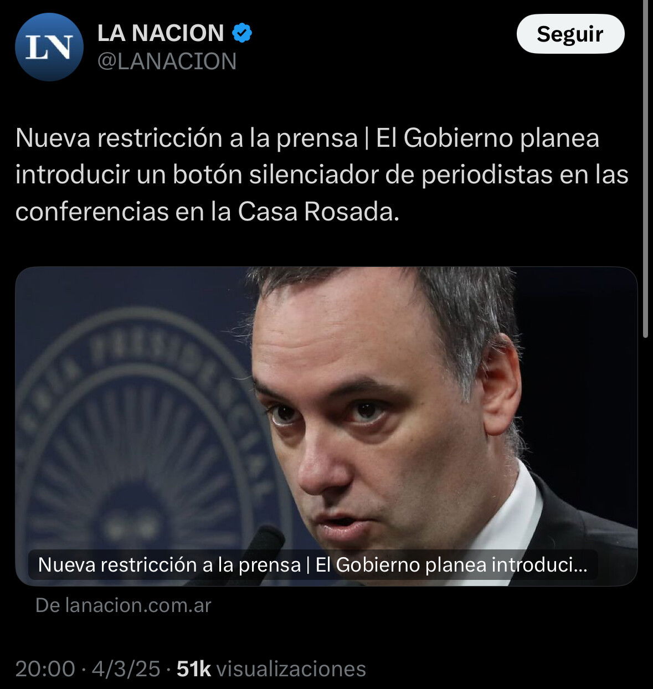Open the LA NACION display name

pyautogui.click(x=161, y=33)
